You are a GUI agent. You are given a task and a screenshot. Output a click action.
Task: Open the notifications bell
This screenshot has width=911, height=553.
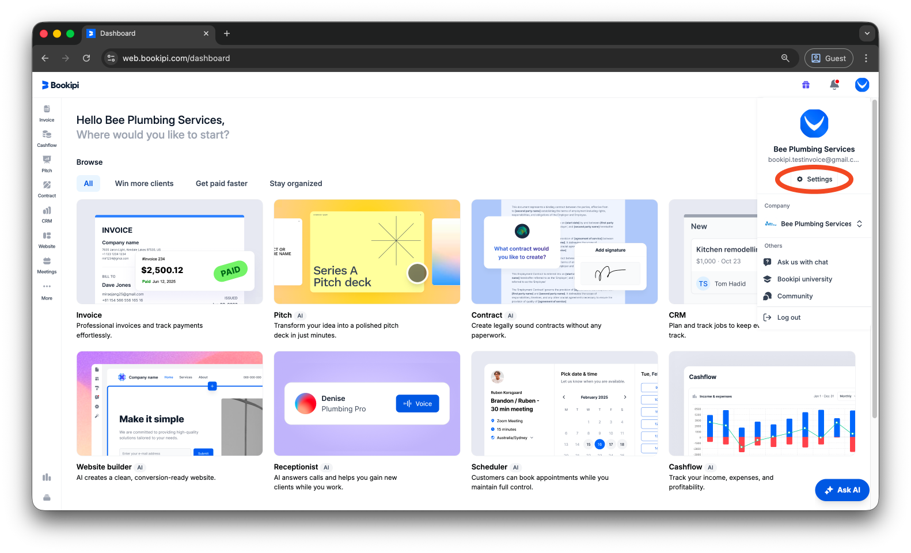point(834,85)
